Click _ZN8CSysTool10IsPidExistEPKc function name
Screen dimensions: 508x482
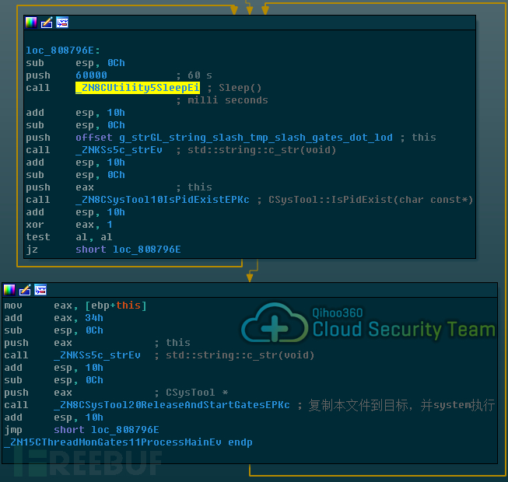point(163,200)
